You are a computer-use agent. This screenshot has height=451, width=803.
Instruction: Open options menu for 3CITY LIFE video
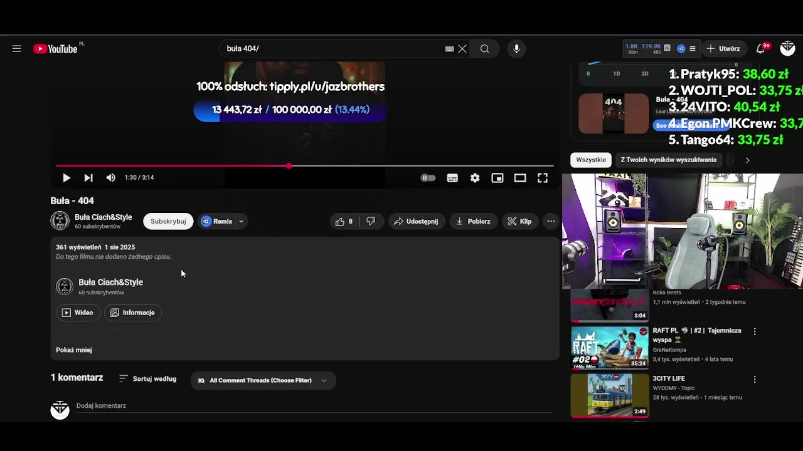coord(755,380)
